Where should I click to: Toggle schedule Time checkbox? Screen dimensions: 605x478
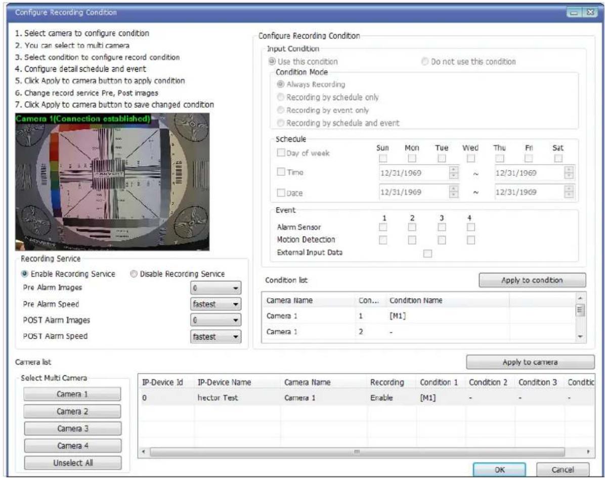click(281, 171)
